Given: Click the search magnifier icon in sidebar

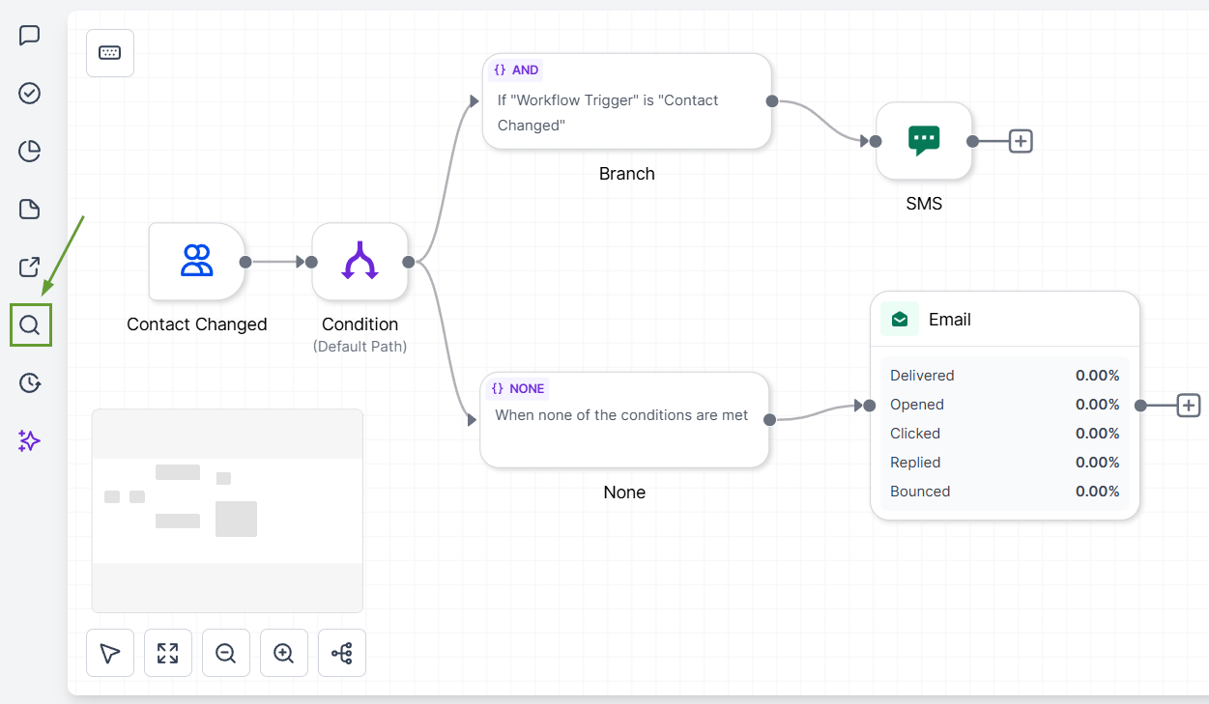Looking at the screenshot, I should point(30,324).
